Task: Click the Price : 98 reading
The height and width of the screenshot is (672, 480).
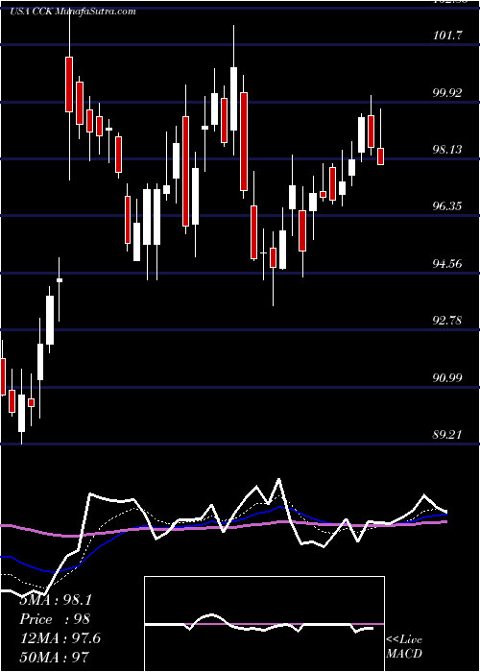Action: (55, 619)
